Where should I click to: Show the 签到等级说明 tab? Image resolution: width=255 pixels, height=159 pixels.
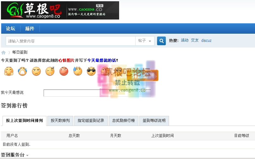pyautogui.click(x=154, y=121)
